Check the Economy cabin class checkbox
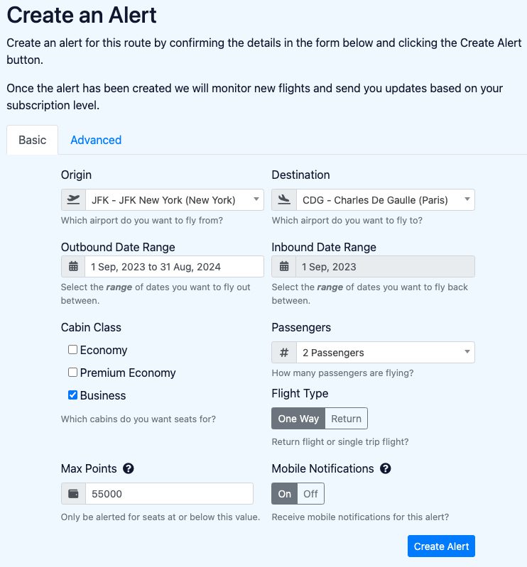Image resolution: width=527 pixels, height=567 pixels. coord(72,350)
